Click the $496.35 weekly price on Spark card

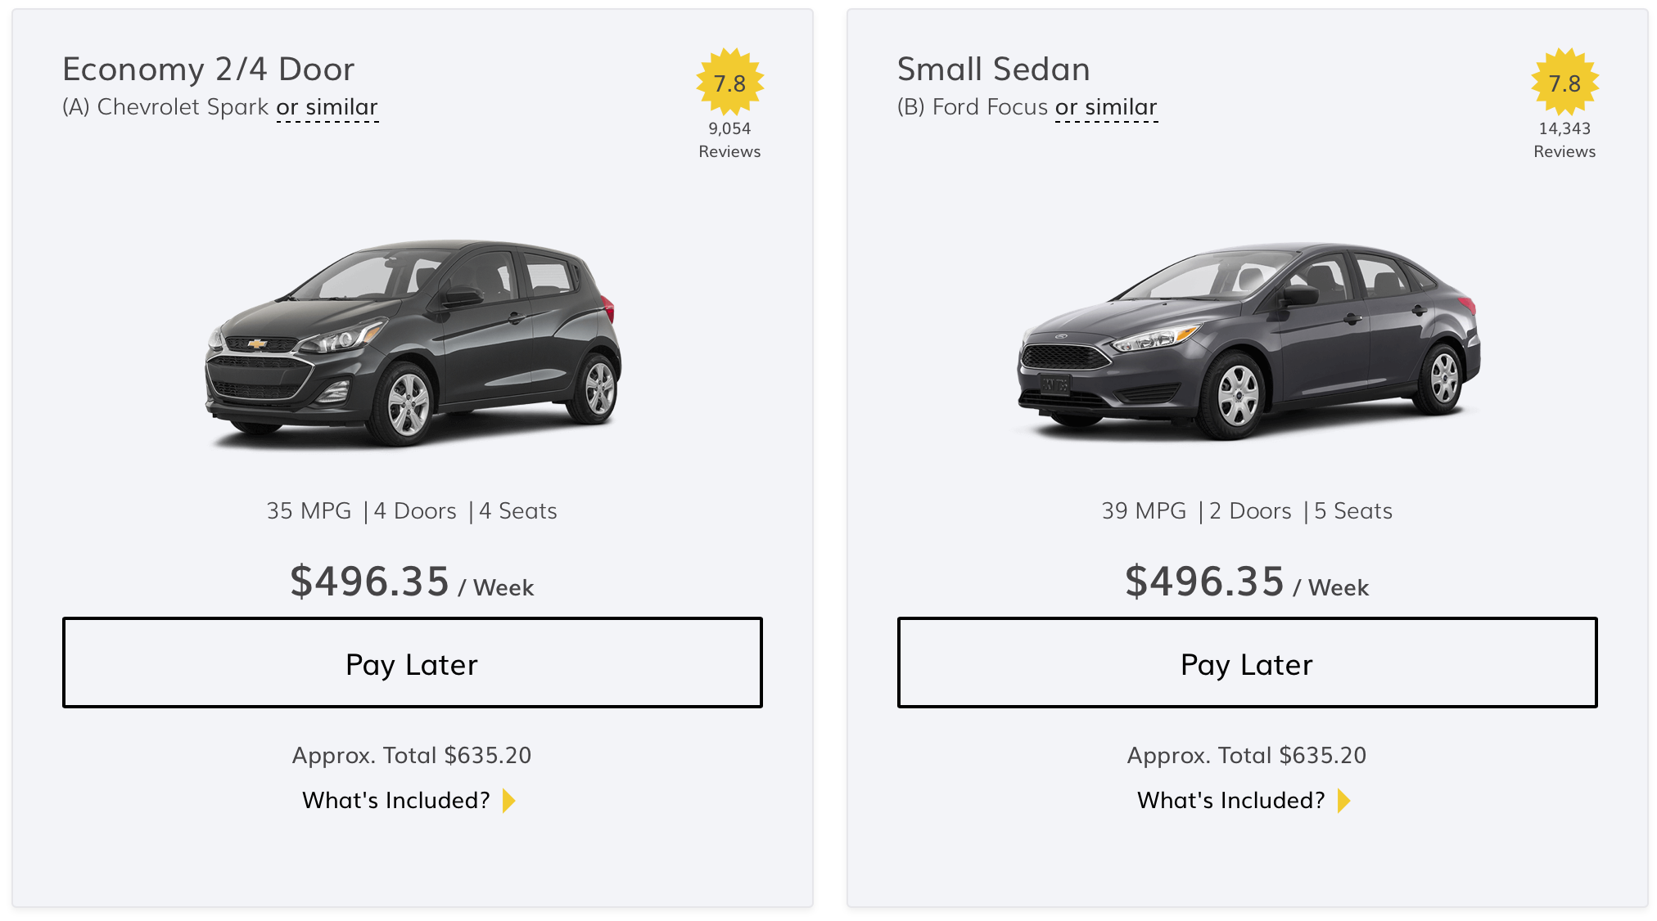pyautogui.click(x=370, y=582)
